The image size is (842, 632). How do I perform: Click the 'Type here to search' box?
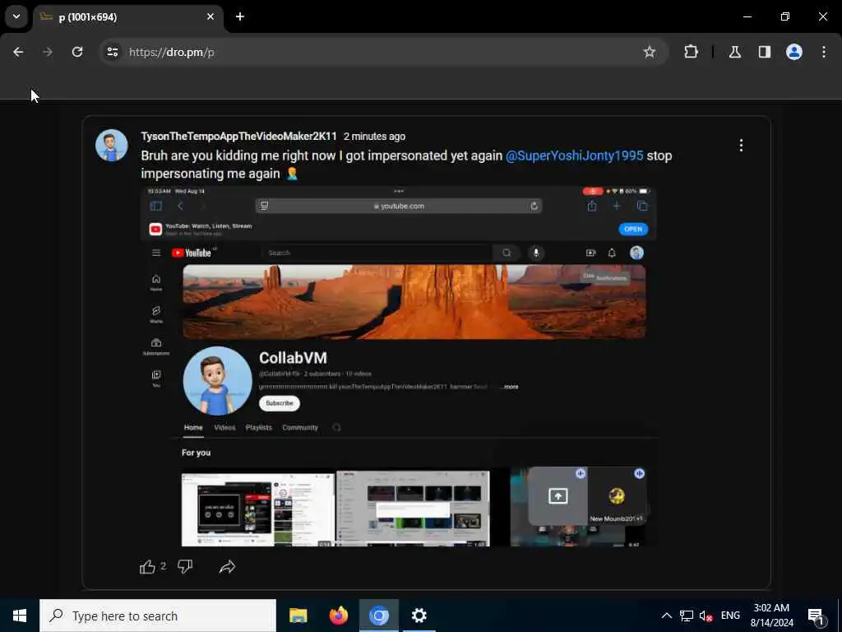click(x=158, y=616)
